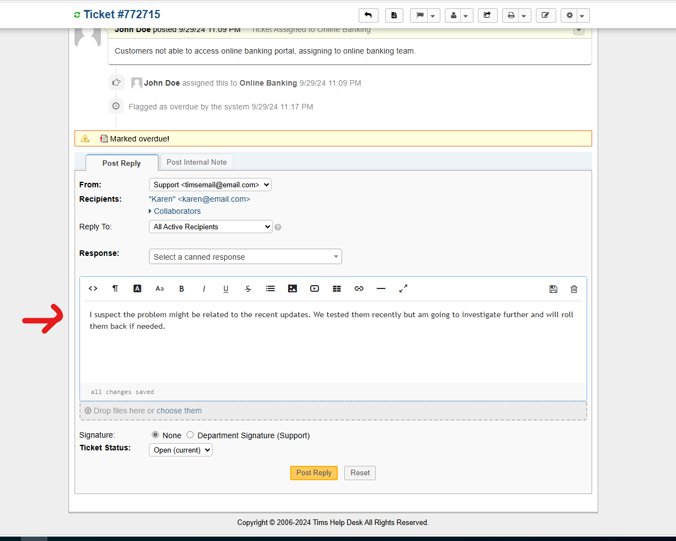This screenshot has width=676, height=541.
Task: Open the HTML code view in the editor
Action: [93, 288]
